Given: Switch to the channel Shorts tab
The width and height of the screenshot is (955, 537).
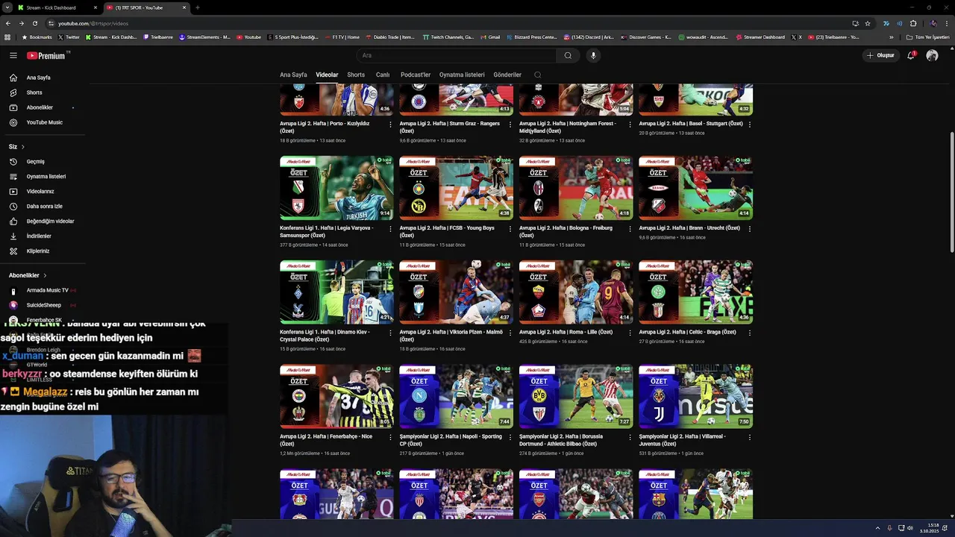Looking at the screenshot, I should 356,75.
